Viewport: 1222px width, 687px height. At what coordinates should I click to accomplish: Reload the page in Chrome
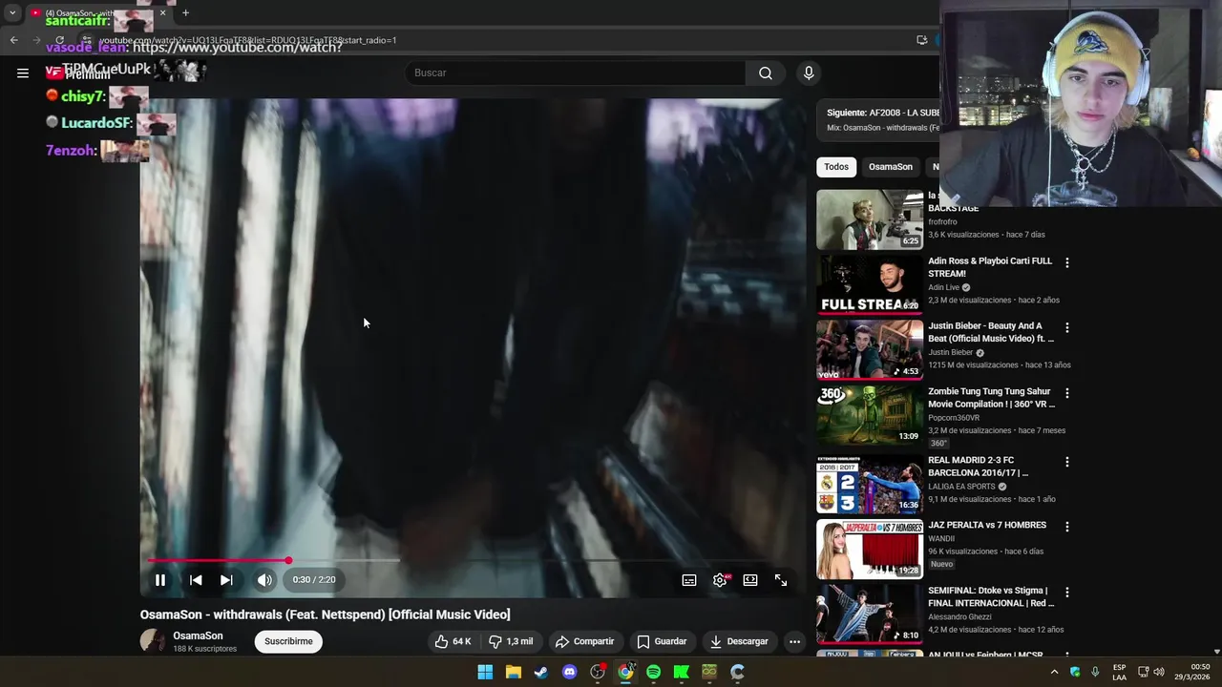[59, 40]
